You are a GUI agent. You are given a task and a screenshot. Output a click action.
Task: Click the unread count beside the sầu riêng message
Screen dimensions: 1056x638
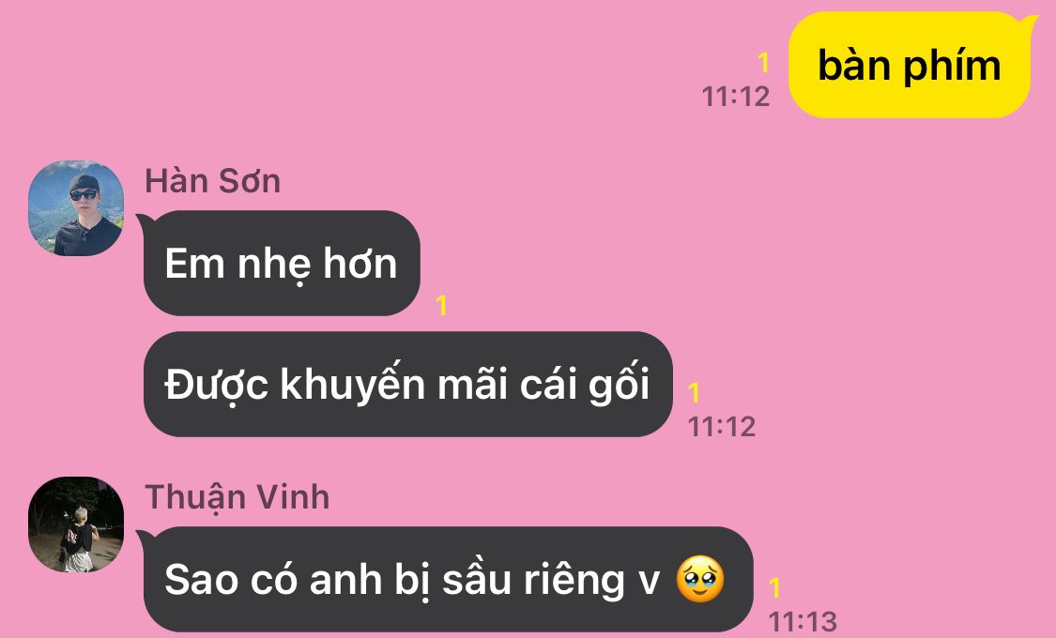pyautogui.click(x=775, y=588)
